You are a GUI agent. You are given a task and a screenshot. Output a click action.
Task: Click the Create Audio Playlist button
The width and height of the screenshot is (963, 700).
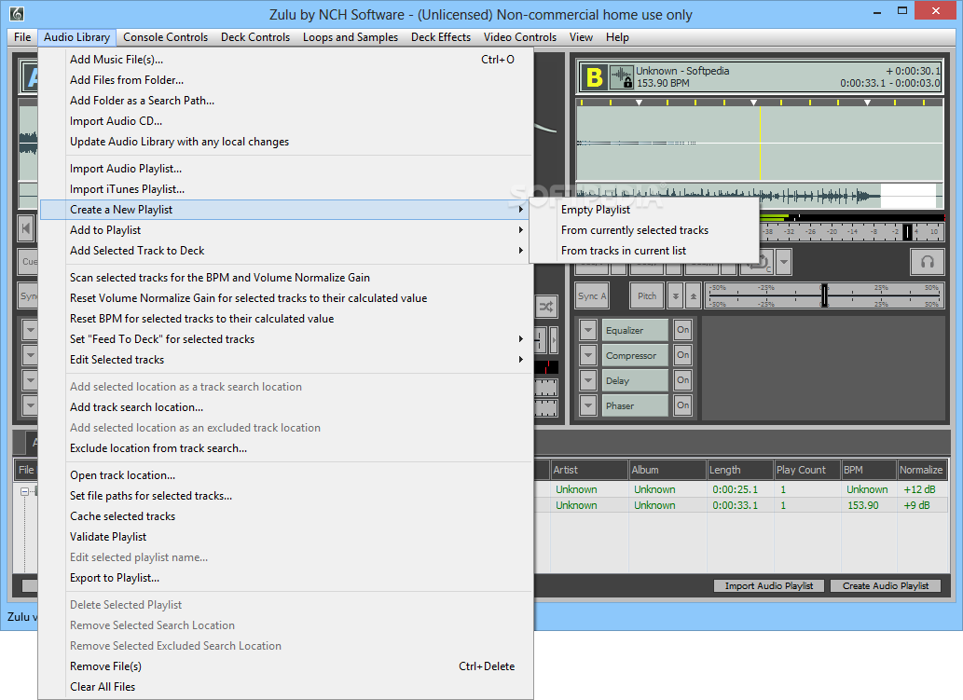pyautogui.click(x=885, y=585)
